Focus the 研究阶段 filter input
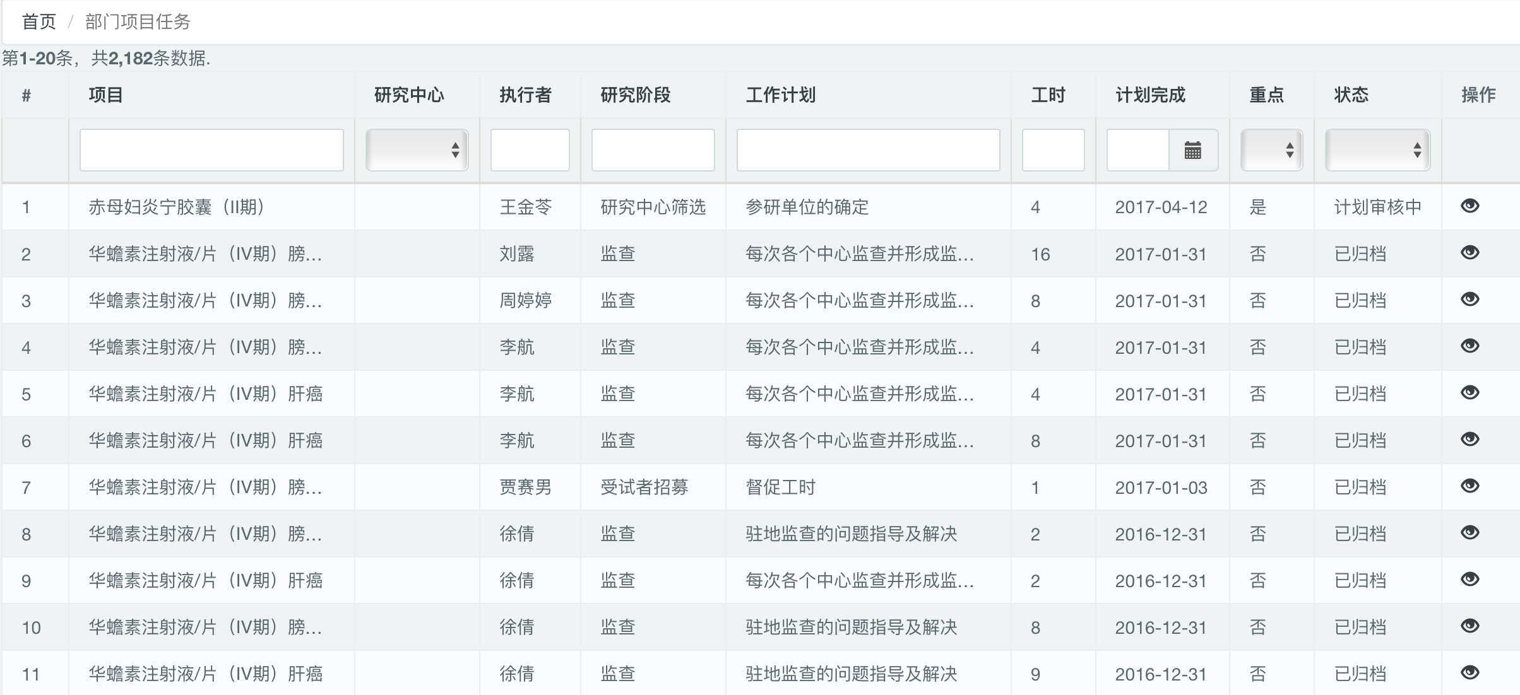Image resolution: width=1520 pixels, height=695 pixels. click(x=653, y=150)
